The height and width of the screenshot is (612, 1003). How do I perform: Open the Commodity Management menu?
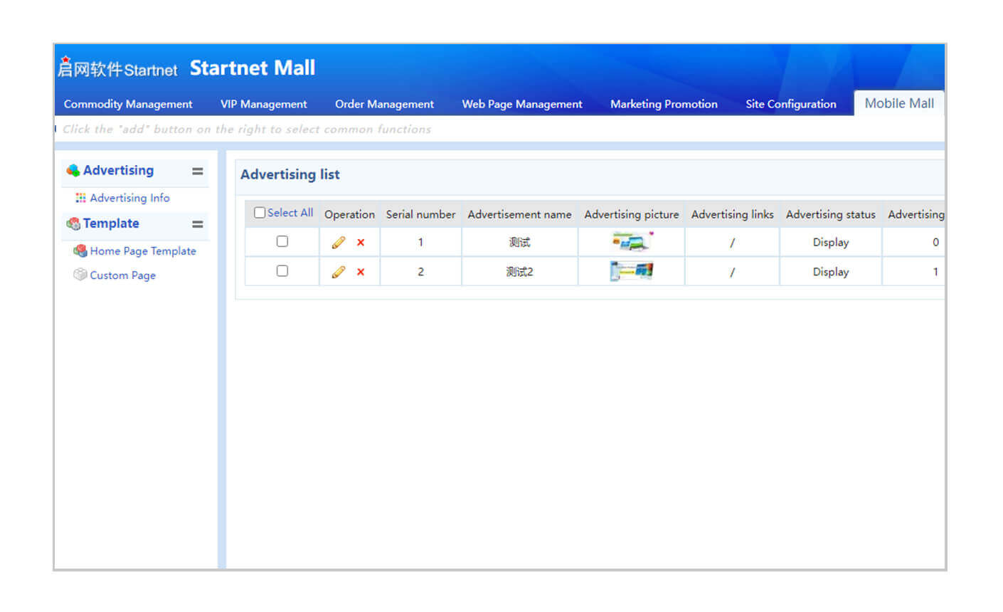(x=128, y=104)
